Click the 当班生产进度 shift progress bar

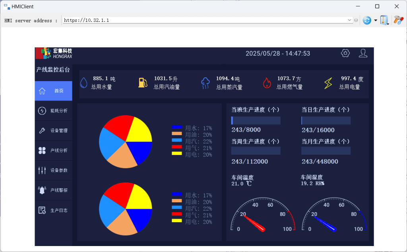pyautogui.click(x=256, y=120)
